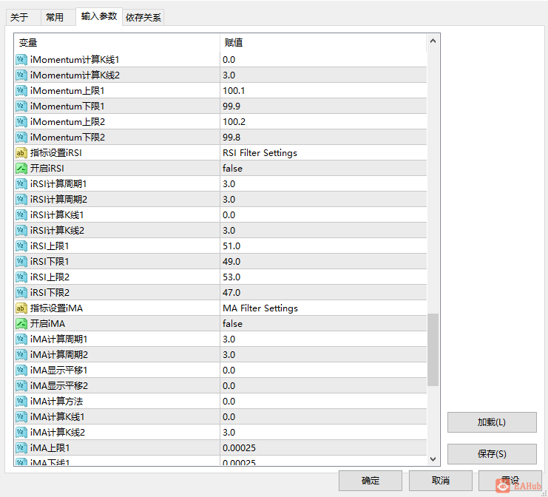Click the icon beside iMomentum计算K线2
The image size is (548, 497).
click(x=21, y=75)
